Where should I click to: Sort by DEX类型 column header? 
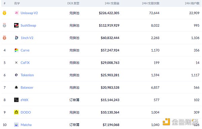click(73, 3)
